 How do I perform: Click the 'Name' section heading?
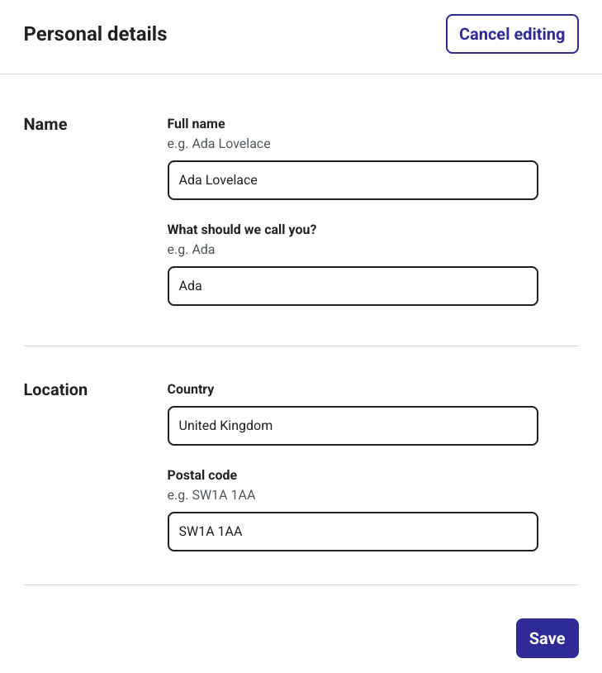45,125
